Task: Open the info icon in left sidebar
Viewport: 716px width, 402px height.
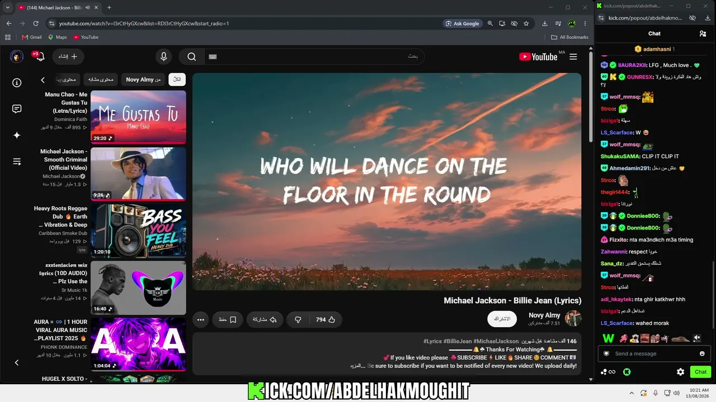Action: coord(17,83)
